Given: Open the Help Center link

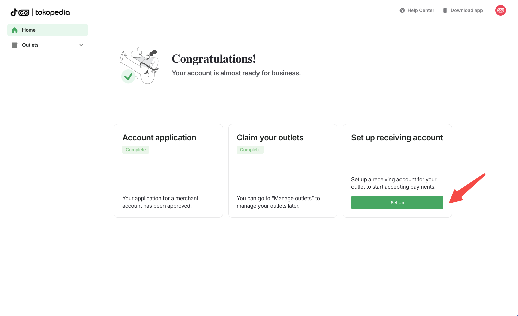Looking at the screenshot, I should tap(421, 10).
